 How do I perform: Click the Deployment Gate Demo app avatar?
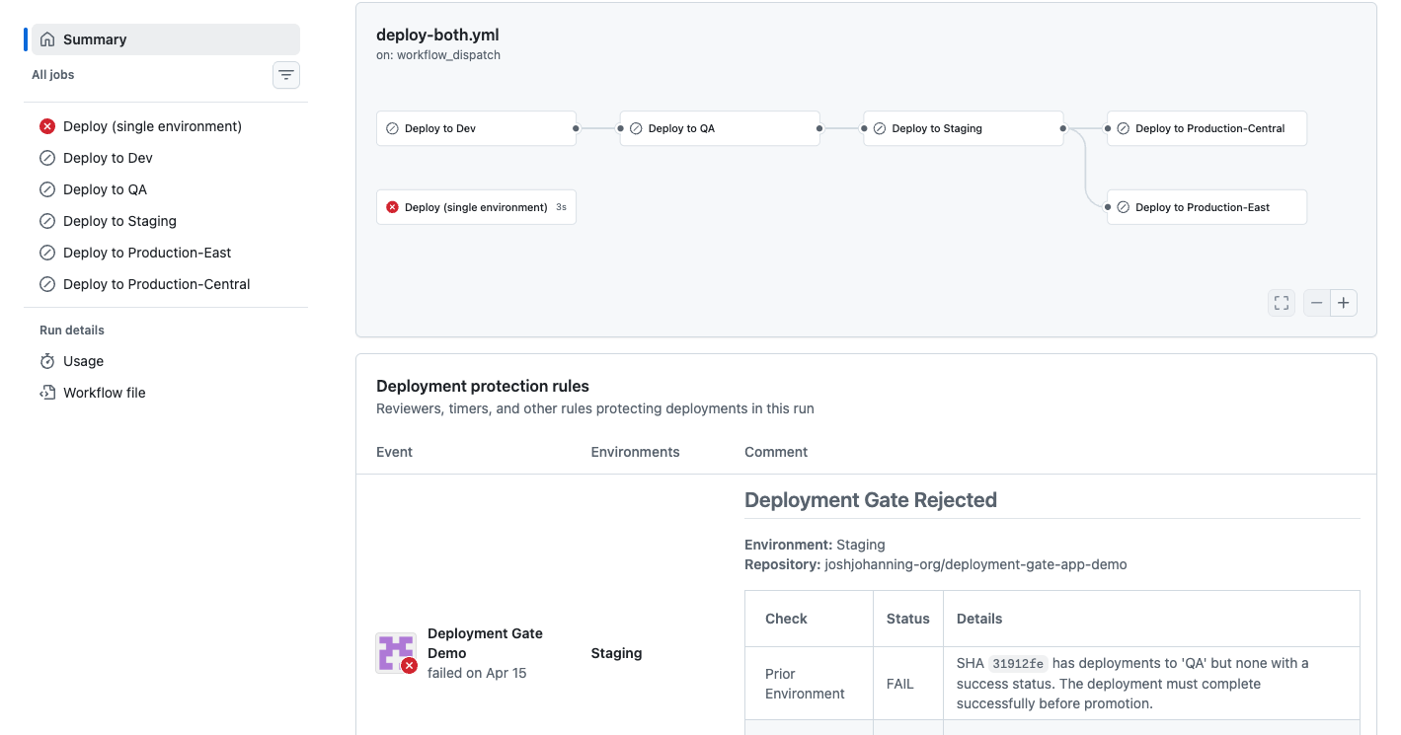coord(396,653)
